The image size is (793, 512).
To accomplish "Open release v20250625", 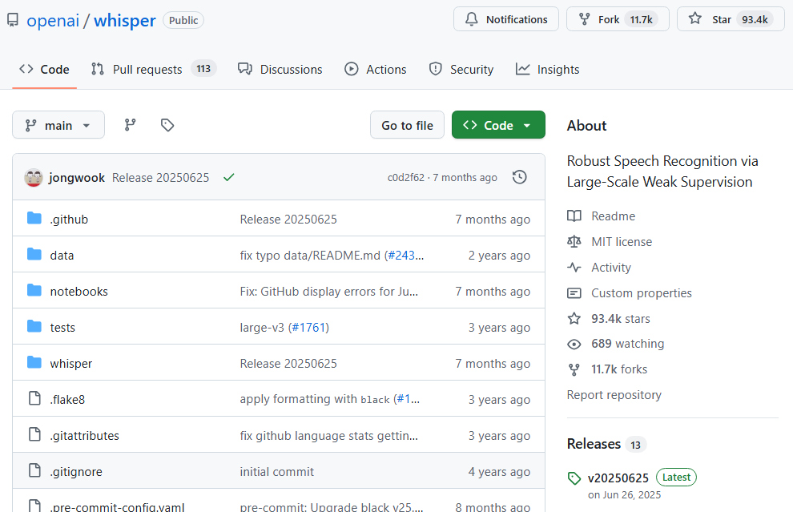I will pos(618,478).
